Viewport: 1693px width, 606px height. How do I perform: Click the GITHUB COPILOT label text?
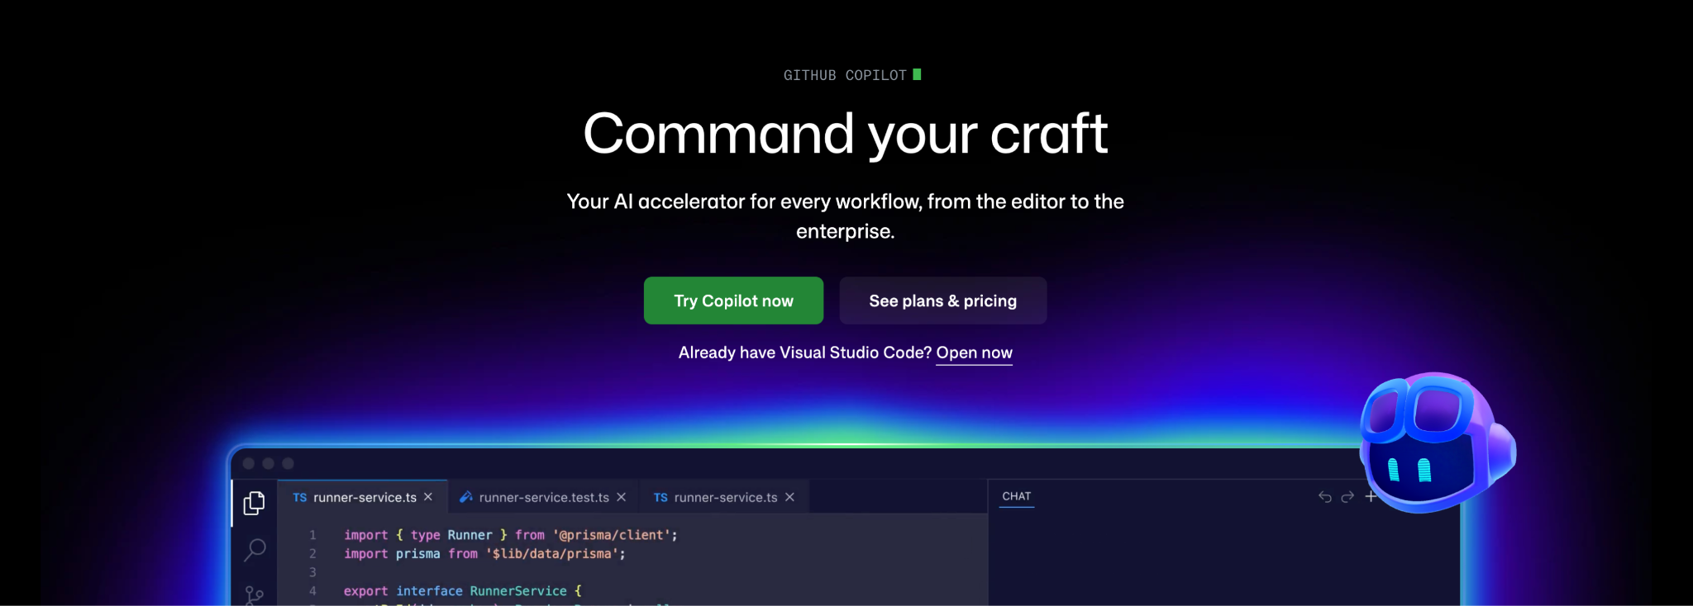coord(845,75)
